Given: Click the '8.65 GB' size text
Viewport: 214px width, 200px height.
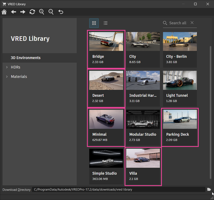Looking at the screenshot, I should [x=135, y=62].
